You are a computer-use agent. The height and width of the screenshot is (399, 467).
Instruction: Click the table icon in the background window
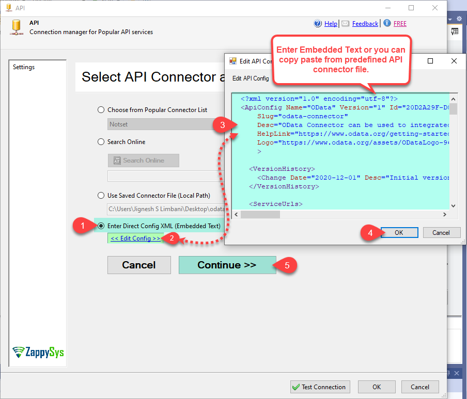(x=455, y=31)
